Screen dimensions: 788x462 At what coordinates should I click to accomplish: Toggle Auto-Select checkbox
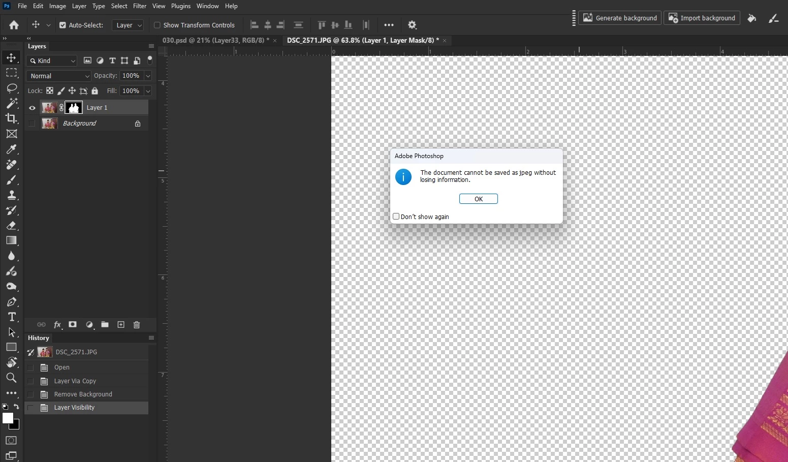point(62,25)
